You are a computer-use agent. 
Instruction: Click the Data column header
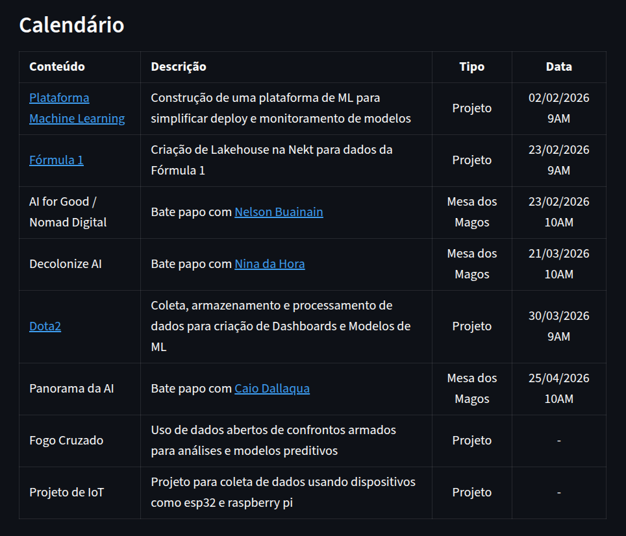pos(558,67)
